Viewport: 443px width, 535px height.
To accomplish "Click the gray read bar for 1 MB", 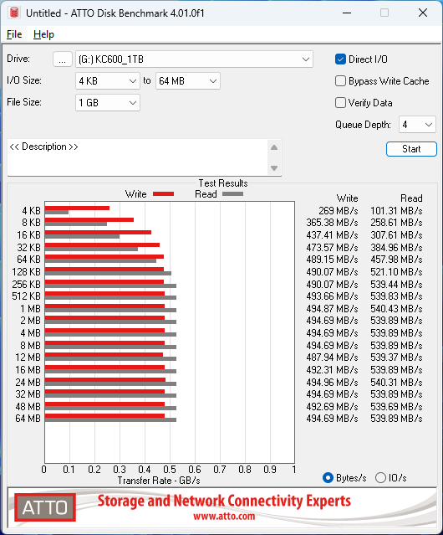I will pyautogui.click(x=110, y=310).
